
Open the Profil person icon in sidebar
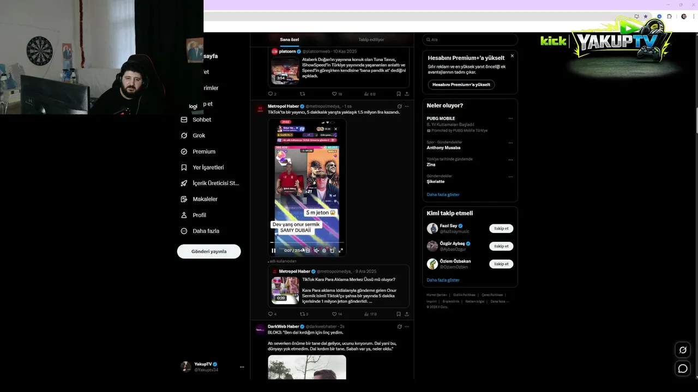tap(184, 215)
